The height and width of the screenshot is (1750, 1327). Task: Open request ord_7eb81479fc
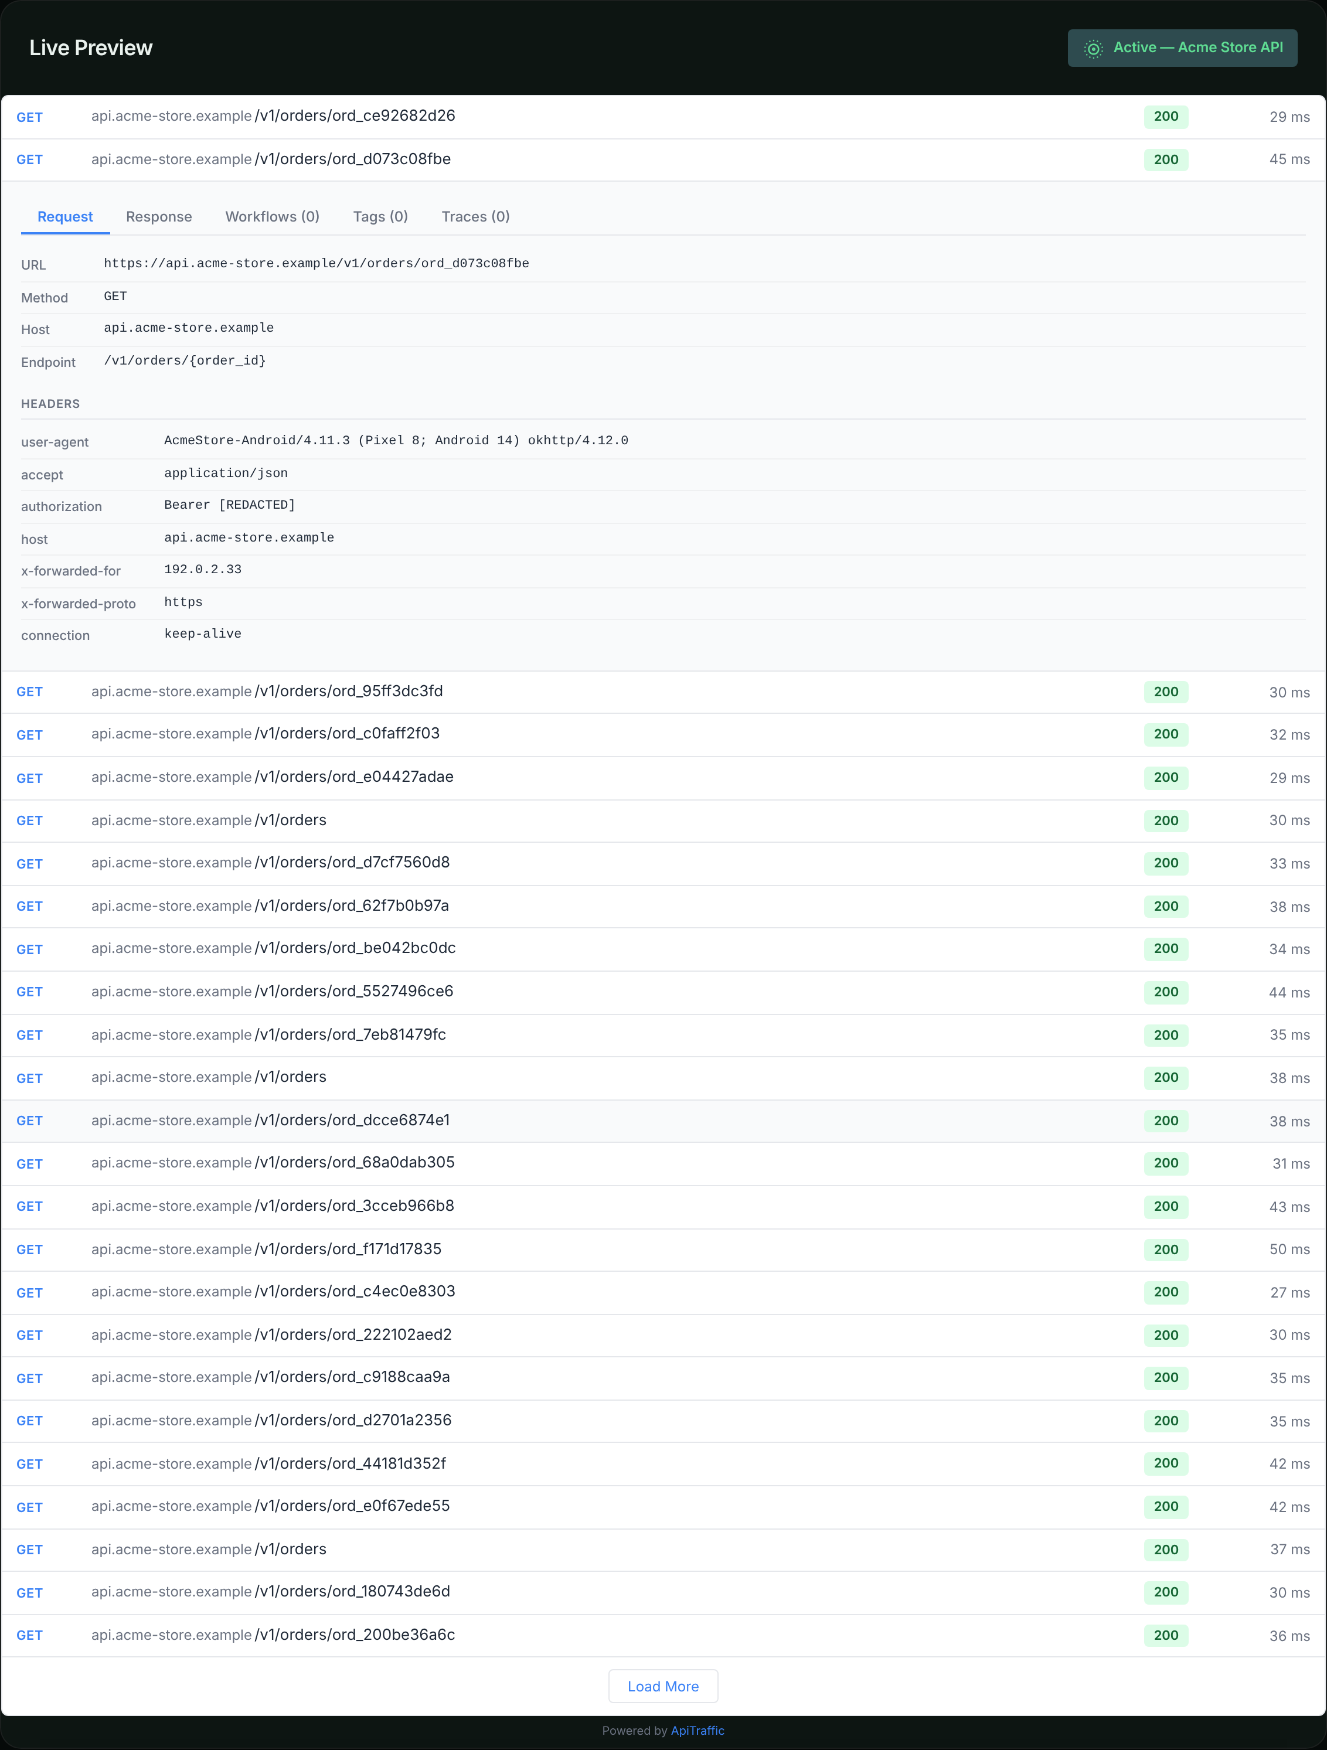click(663, 1035)
